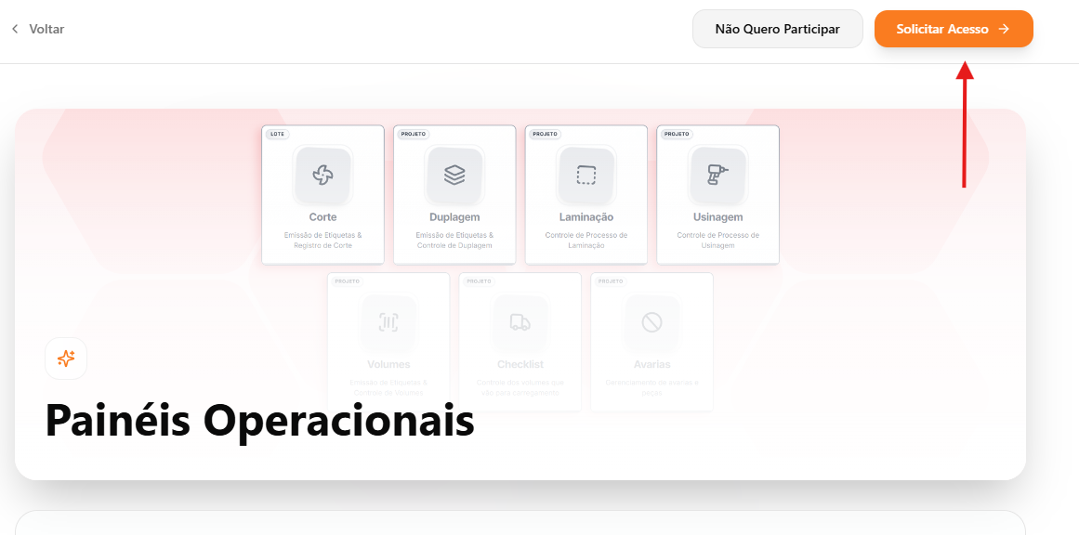Click the Controle de Processo de Usinagem description
This screenshot has width=1079, height=535.
(x=717, y=240)
